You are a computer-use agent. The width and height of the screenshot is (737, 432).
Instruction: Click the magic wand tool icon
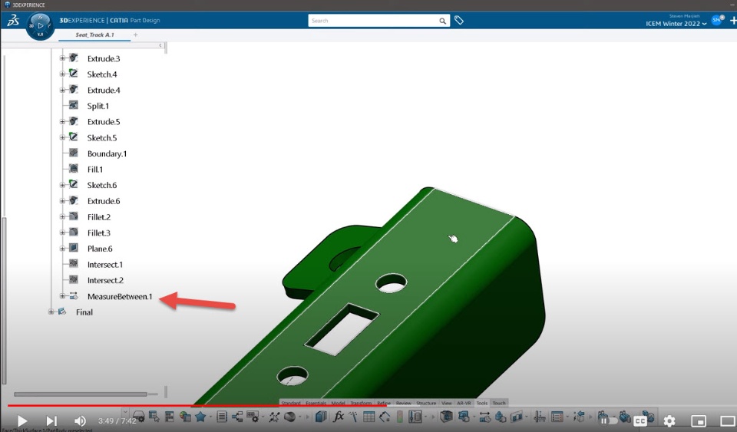[353, 417]
